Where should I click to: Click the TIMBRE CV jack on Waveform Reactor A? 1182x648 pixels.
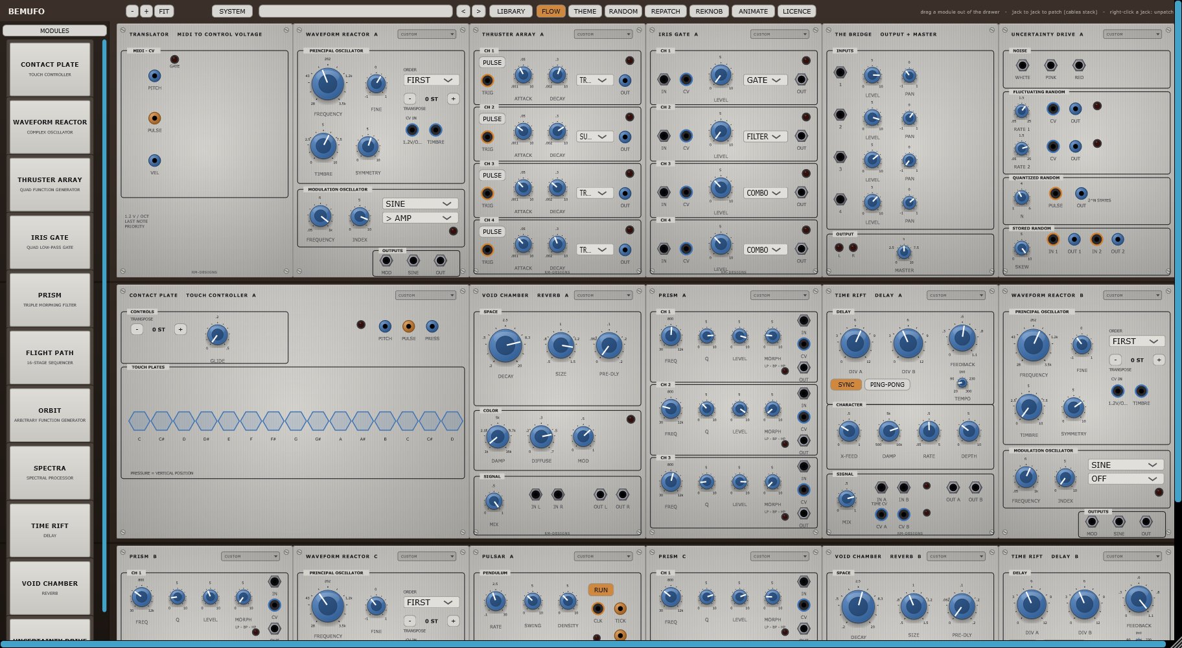click(x=435, y=130)
